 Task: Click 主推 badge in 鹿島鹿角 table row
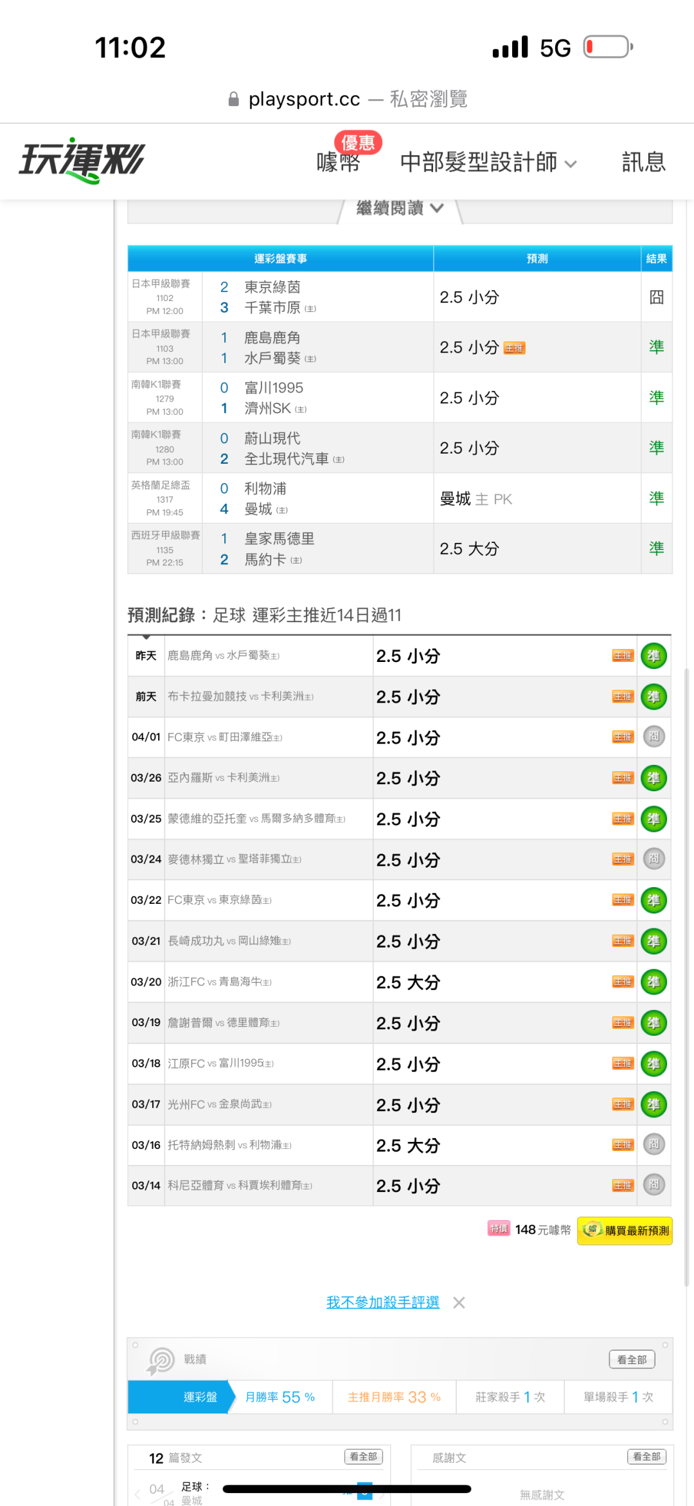514,348
